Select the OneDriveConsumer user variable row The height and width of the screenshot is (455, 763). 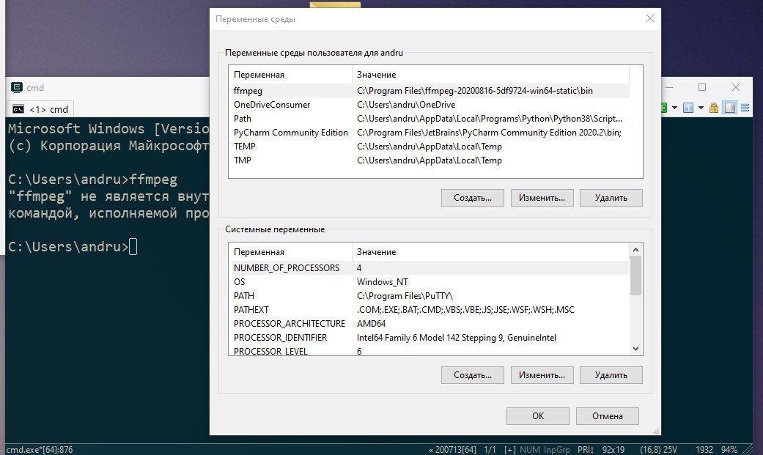pyautogui.click(x=430, y=105)
